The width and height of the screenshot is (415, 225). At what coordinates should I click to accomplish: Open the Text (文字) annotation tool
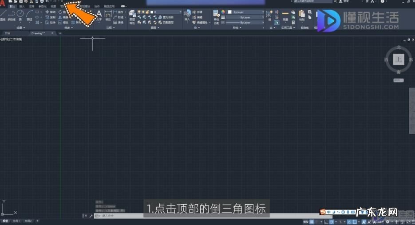point(99,15)
